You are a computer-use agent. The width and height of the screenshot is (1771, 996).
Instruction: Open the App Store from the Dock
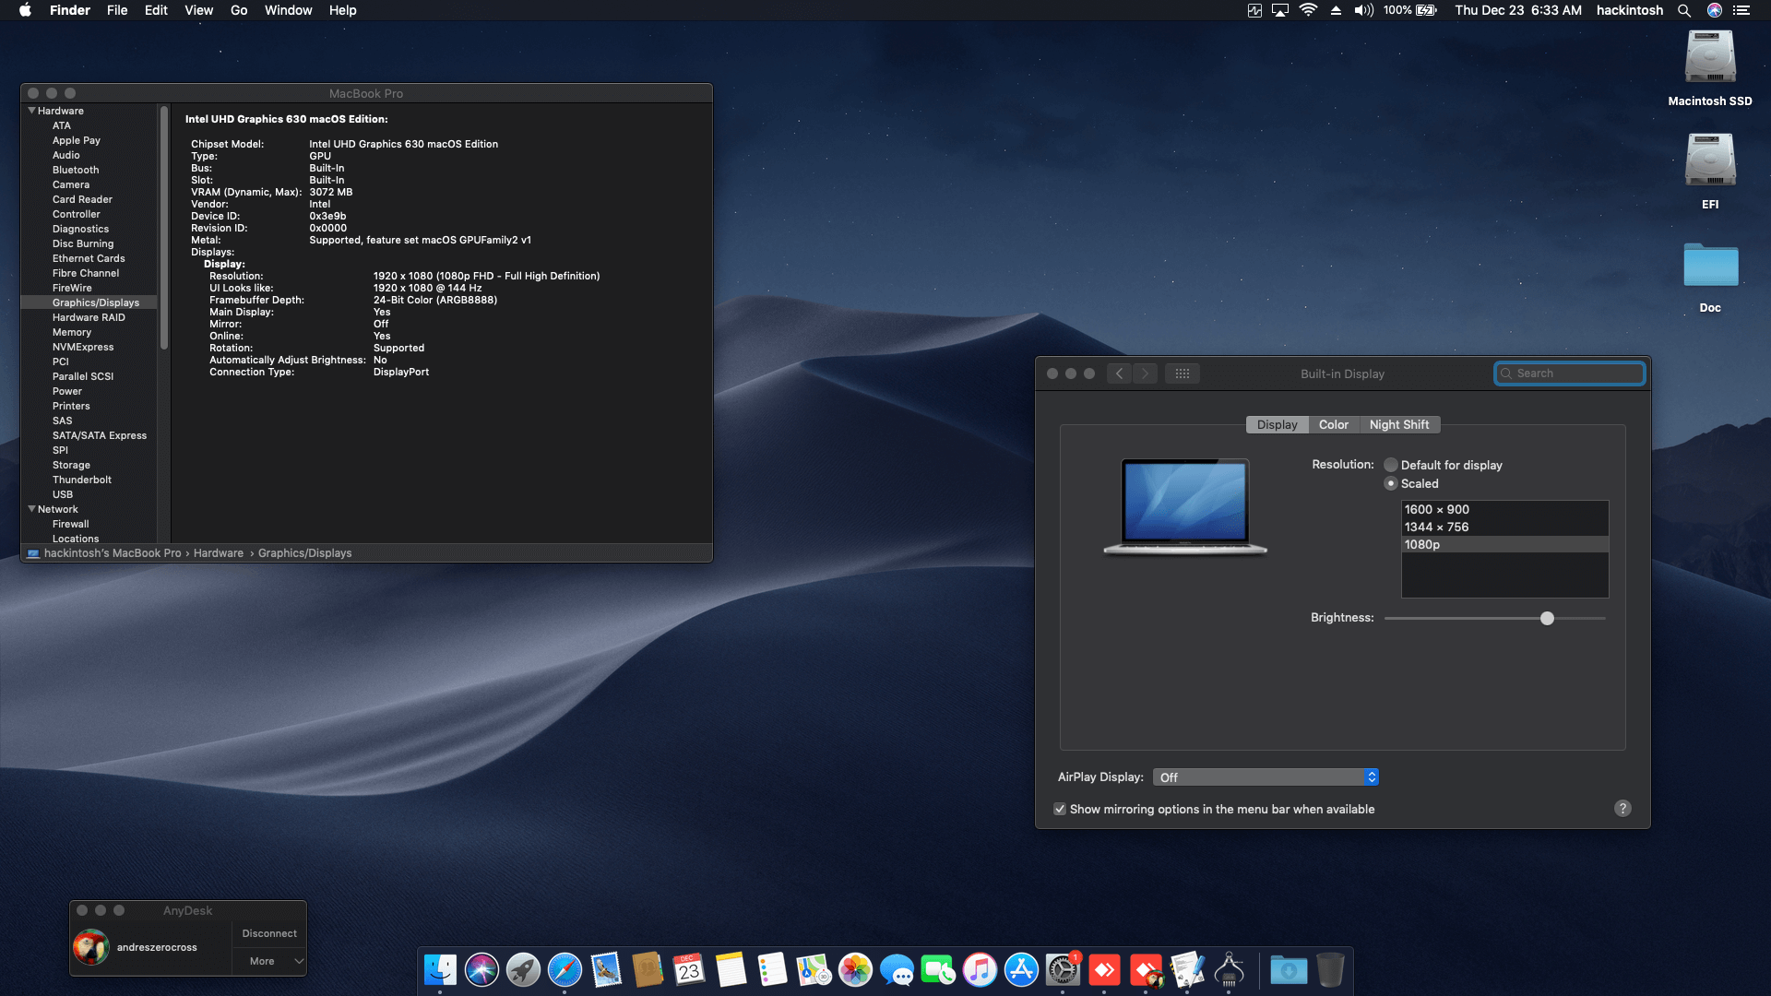tap(1018, 970)
